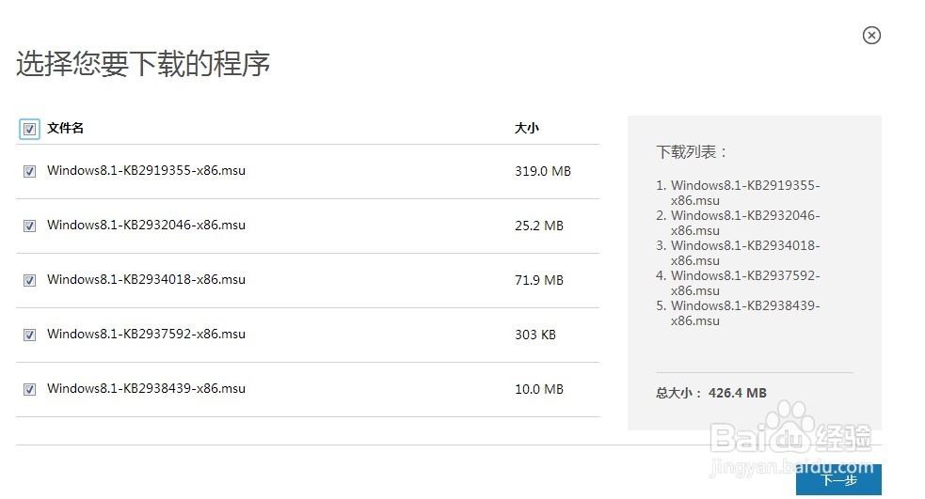925x499 pixels.
Task: Click the 319.0 MB size value
Action: point(543,171)
